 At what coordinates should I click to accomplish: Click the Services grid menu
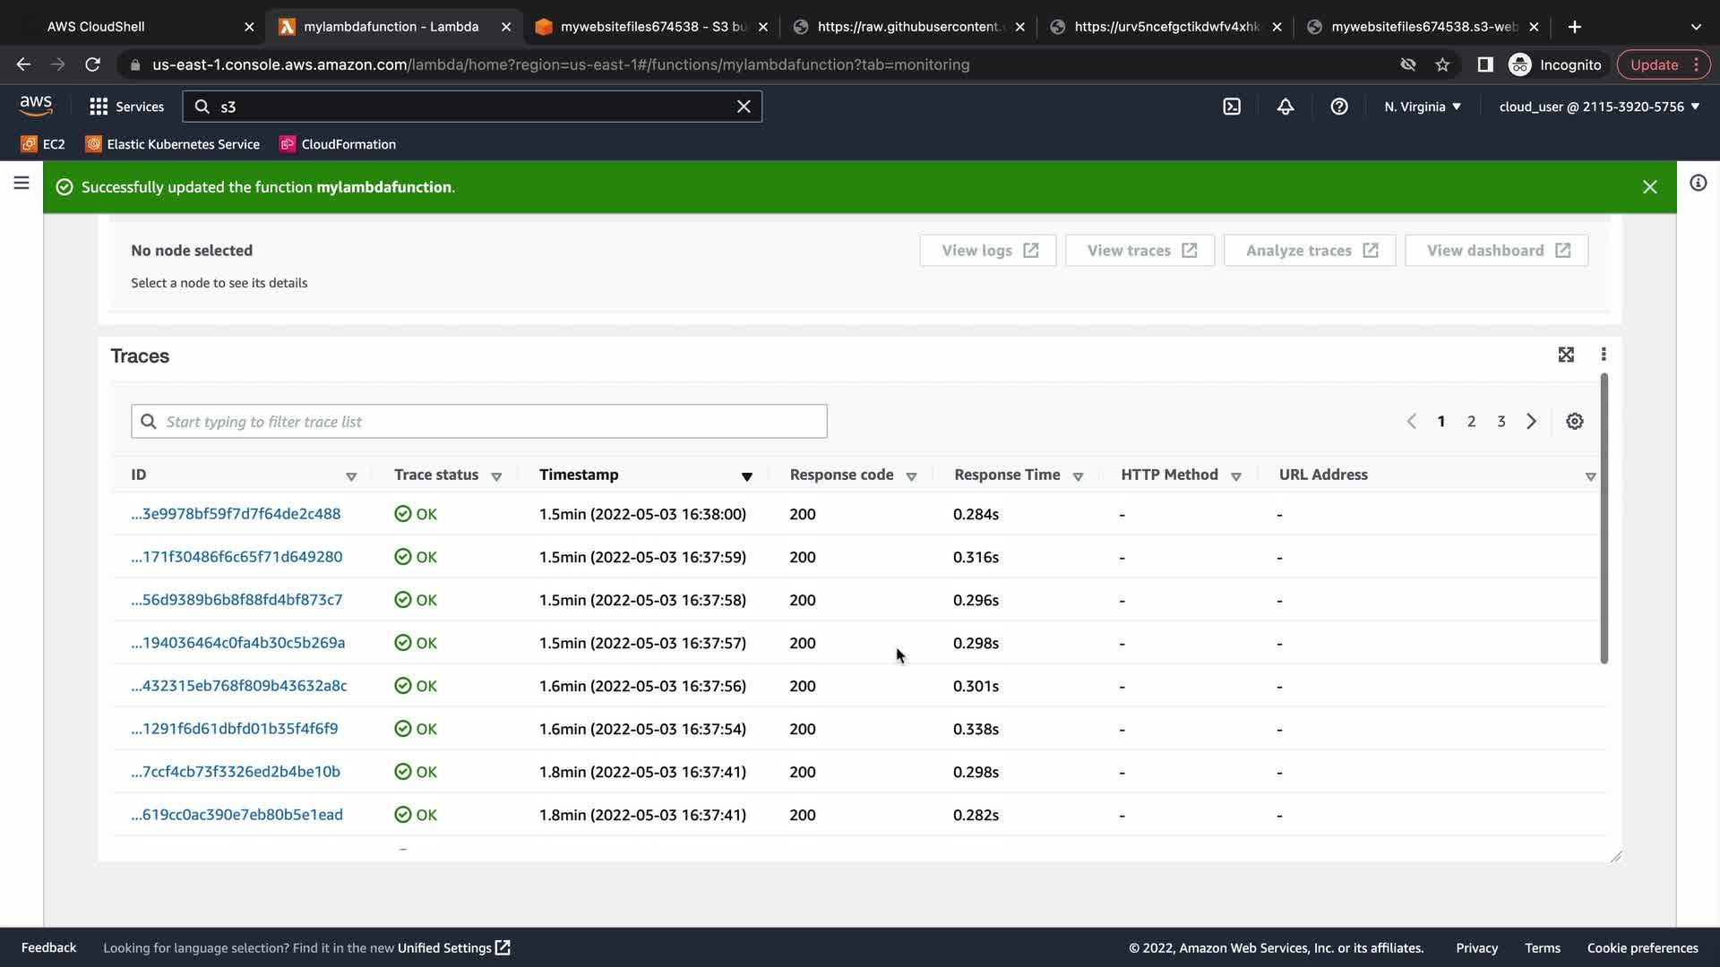(x=127, y=107)
